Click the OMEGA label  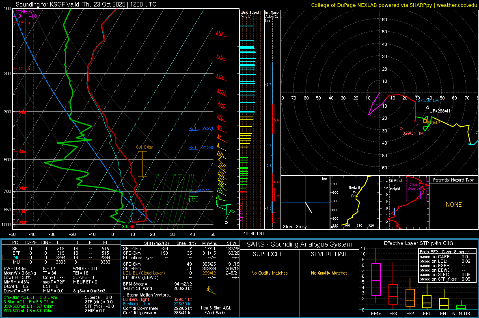point(25,12)
